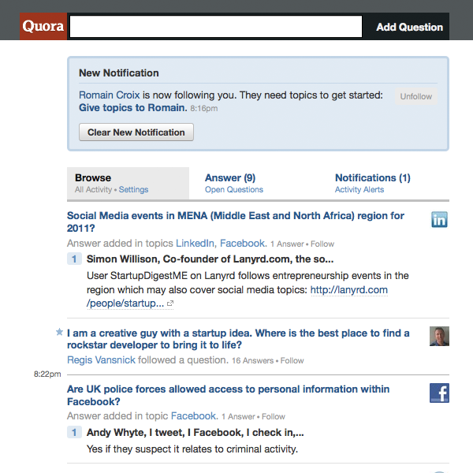Follow the Social Media events question
This screenshot has height=473, width=473.
[x=322, y=244]
